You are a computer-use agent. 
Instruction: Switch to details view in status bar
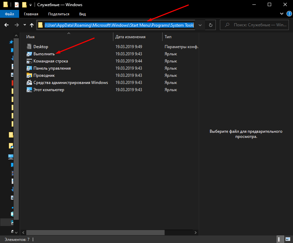tap(280, 239)
